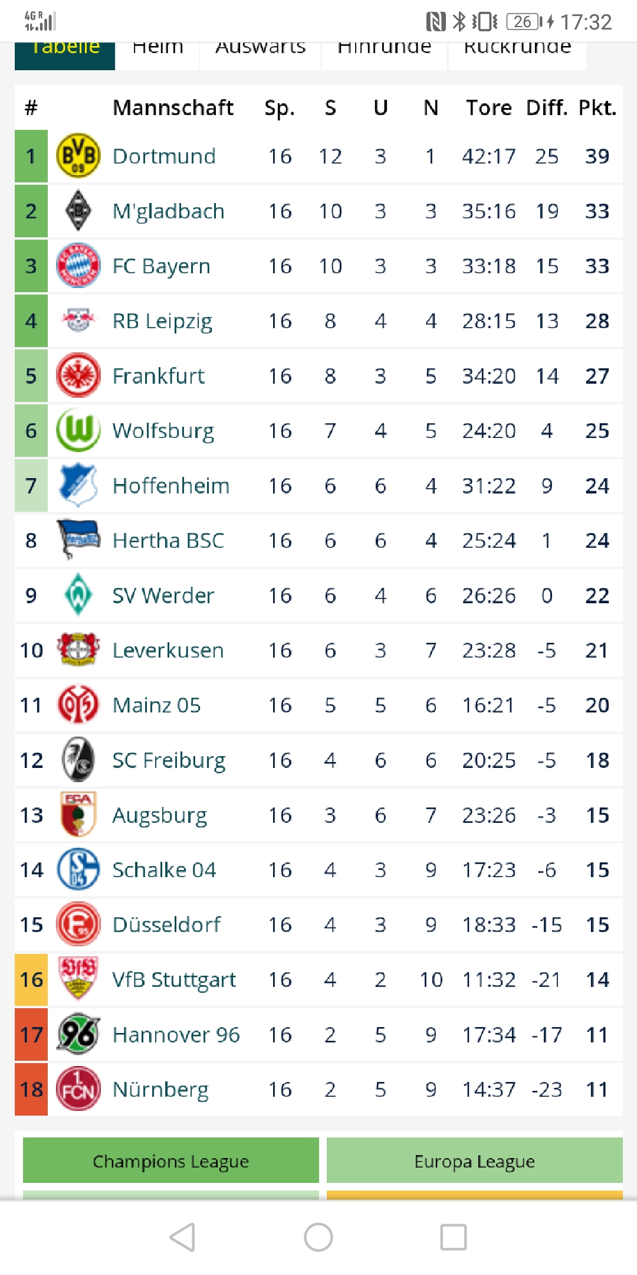This screenshot has width=637, height=1275.
Task: Open the Wolfsburg crest icon
Action: tap(78, 430)
